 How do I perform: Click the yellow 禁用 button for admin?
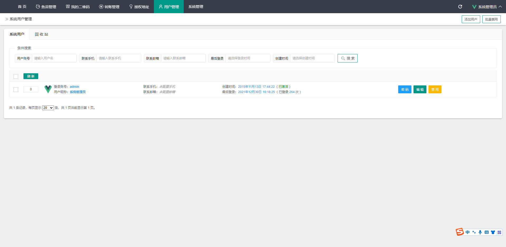click(x=435, y=90)
